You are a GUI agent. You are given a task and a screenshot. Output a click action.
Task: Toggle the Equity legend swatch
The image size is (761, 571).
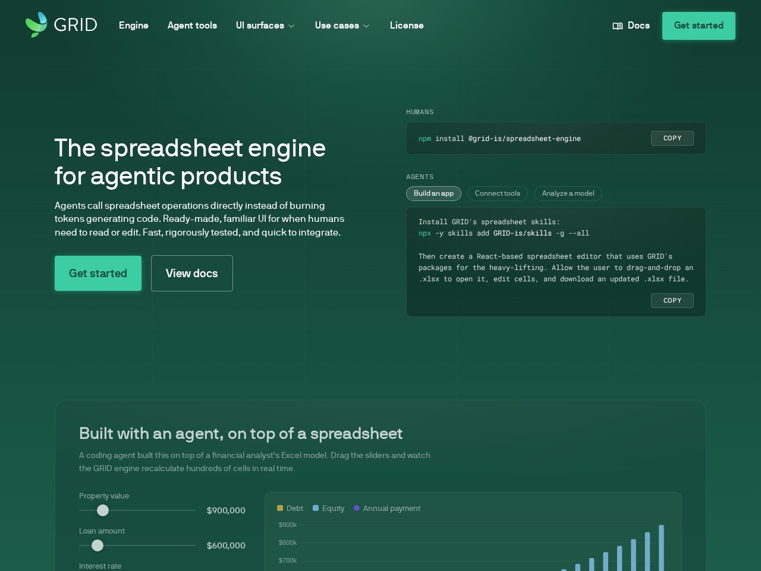[316, 508]
